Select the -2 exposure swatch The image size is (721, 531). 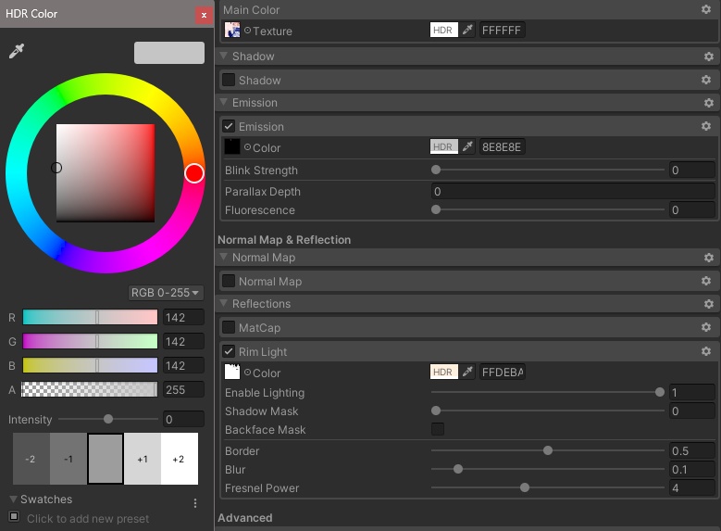(31, 459)
